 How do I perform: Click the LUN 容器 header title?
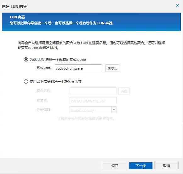coord(17,17)
